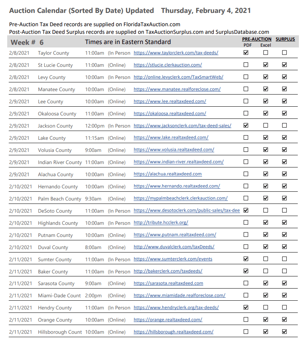Screen dimensions: 305x344
Task: Open the miamidade.realforeclose.com link
Action: click(180, 295)
